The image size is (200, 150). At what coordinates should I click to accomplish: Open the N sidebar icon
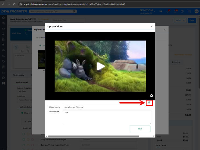3,83
